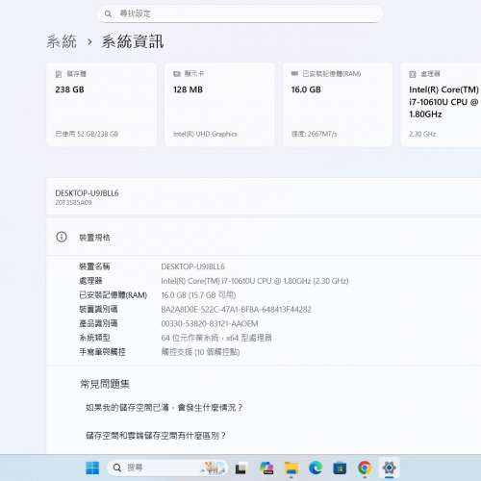Image resolution: width=481 pixels, height=481 pixels.
Task: Click the Settings gear taskbar icon
Action: 389,468
